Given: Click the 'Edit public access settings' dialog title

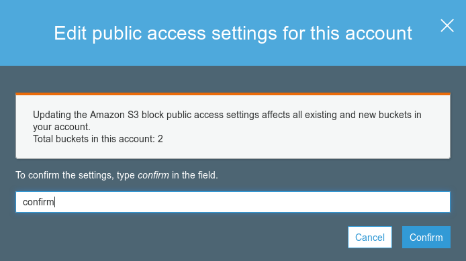Looking at the screenshot, I should coord(233,33).
